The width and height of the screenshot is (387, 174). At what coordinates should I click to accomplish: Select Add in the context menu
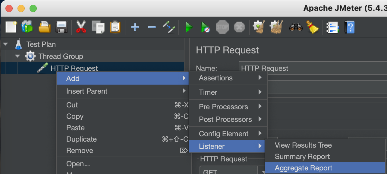click(x=123, y=79)
